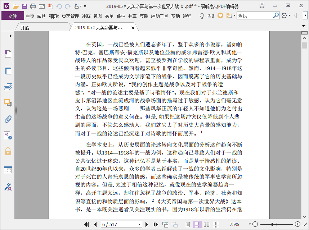309x230 pixels.
Task: Click the vertical scrollbar down arrow
Action: pos(304,217)
